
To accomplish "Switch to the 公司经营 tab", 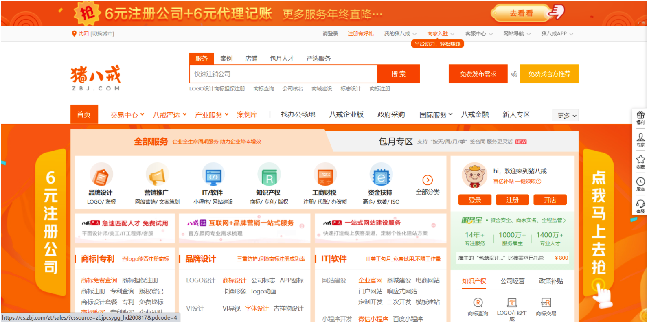I will (512, 281).
